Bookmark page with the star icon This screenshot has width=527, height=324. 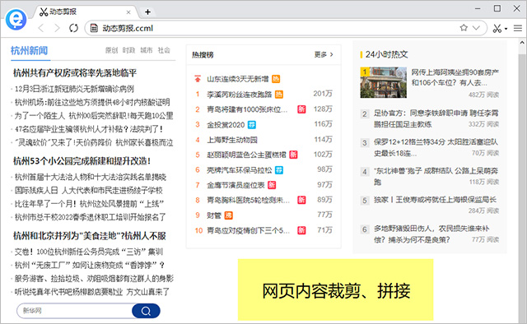point(464,28)
